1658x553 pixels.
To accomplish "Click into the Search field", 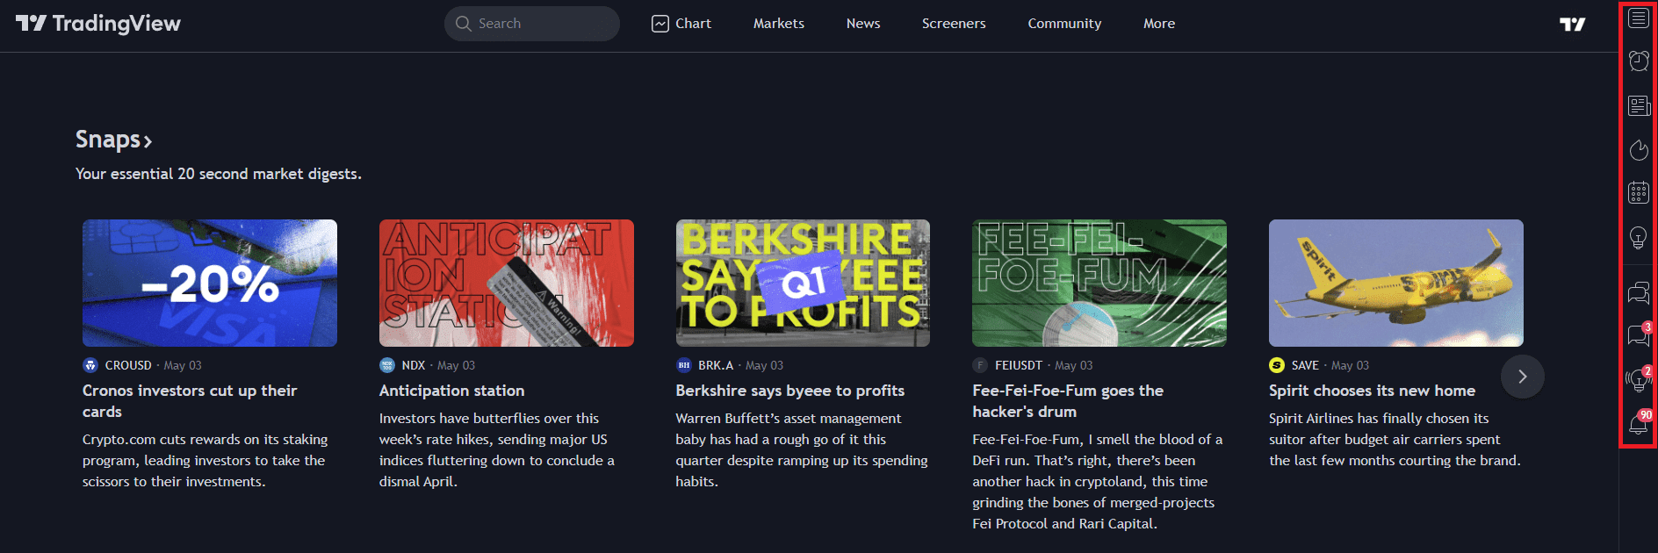I will coord(532,24).
